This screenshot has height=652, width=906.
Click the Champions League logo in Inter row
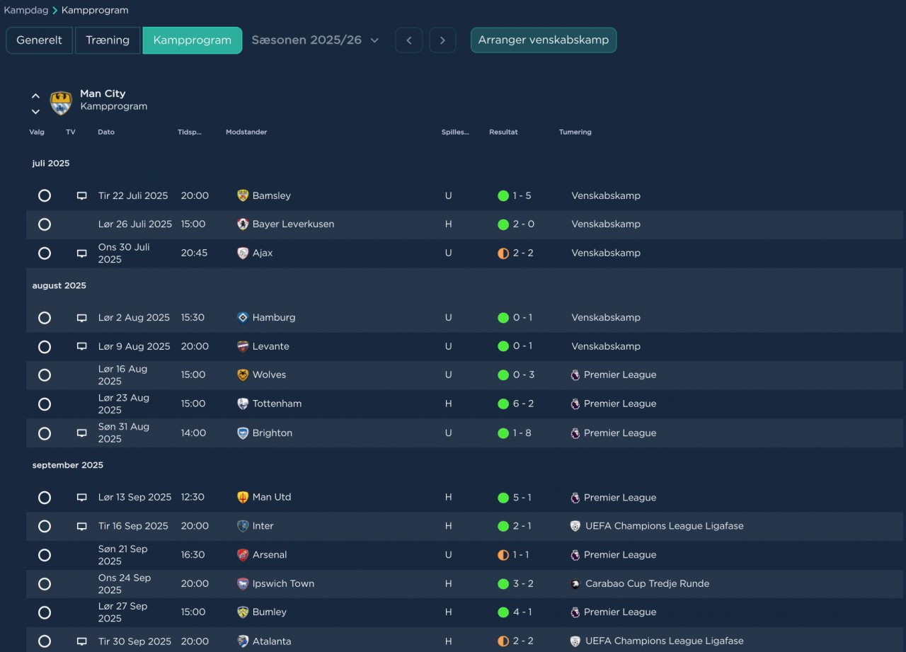pyautogui.click(x=575, y=526)
